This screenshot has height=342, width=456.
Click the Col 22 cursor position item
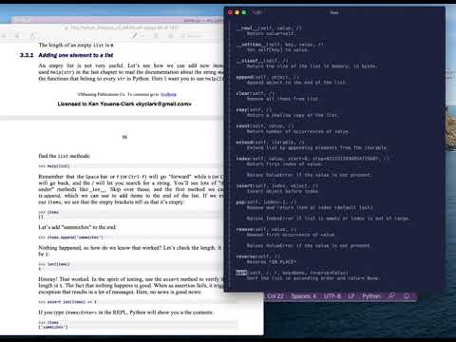pyautogui.click(x=275, y=296)
